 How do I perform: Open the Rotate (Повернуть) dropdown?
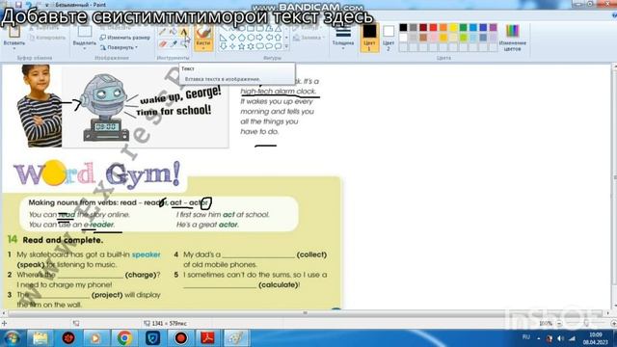119,47
